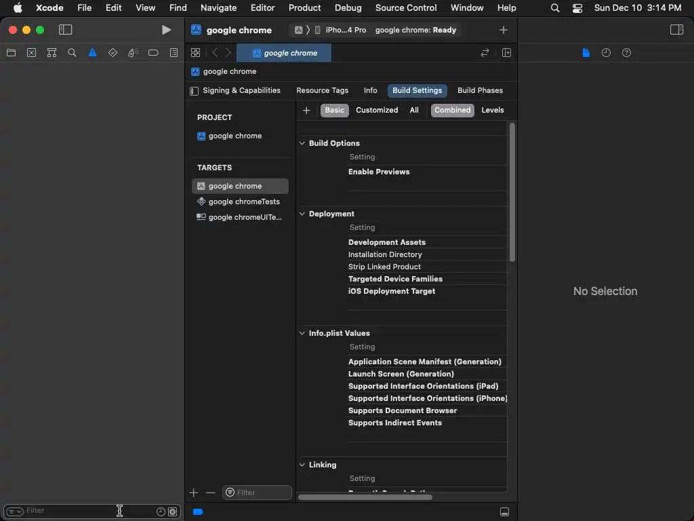Show recent files filter in navigator
This screenshot has width=694, height=521.
coord(161,512)
